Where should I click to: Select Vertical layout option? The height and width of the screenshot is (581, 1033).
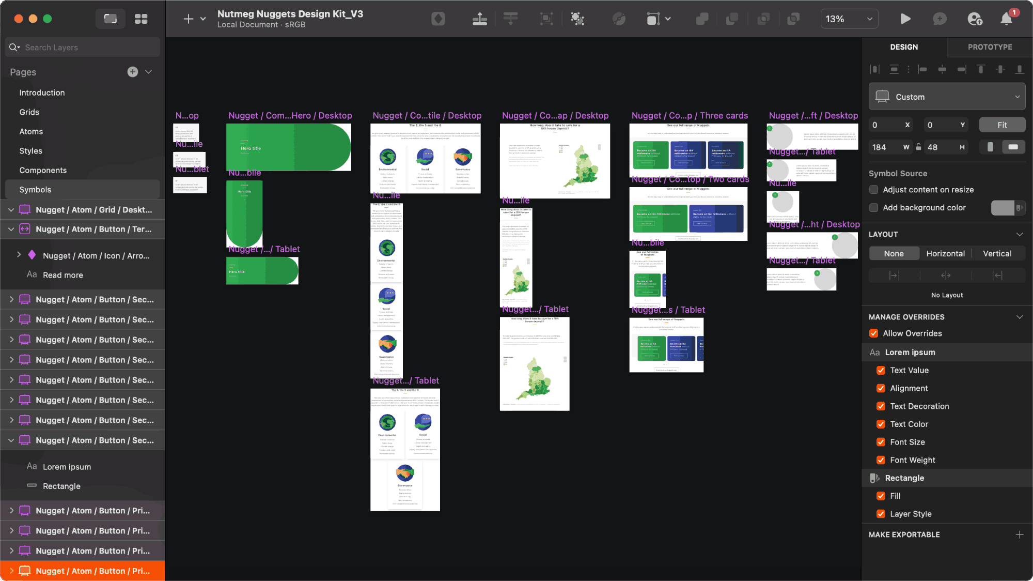997,253
